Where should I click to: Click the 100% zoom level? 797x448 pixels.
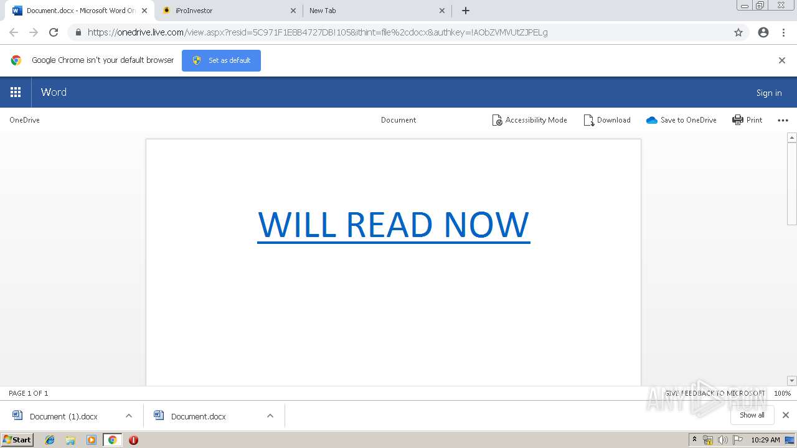tap(782, 393)
